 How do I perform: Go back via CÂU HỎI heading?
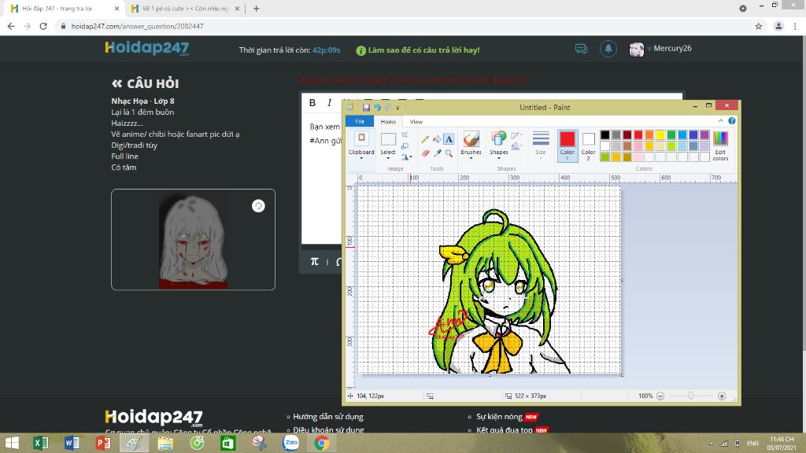145,83
